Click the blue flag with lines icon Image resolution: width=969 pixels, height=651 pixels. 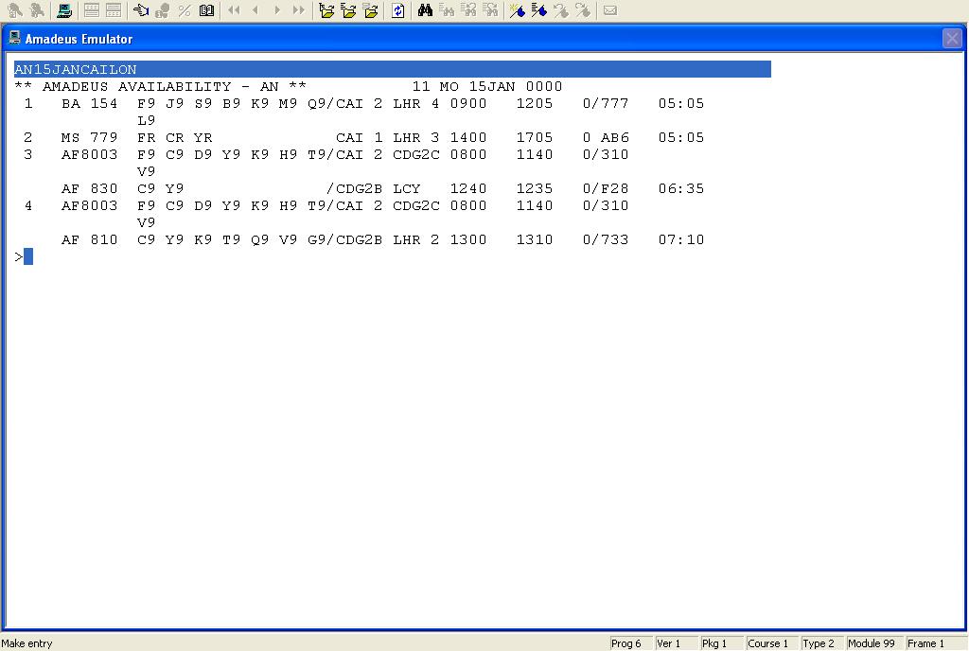[x=538, y=9]
